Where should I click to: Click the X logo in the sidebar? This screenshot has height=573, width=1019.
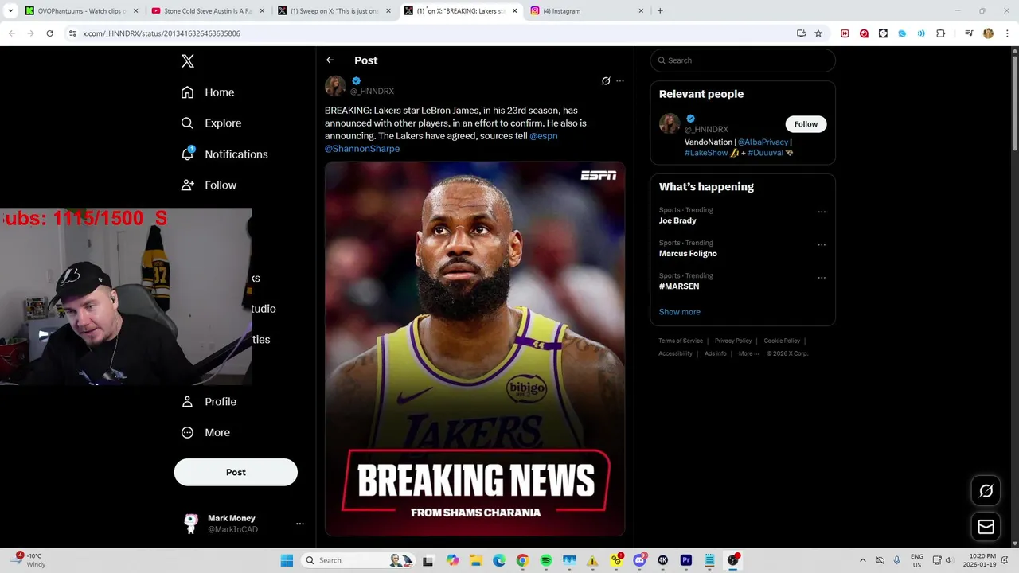[187, 61]
